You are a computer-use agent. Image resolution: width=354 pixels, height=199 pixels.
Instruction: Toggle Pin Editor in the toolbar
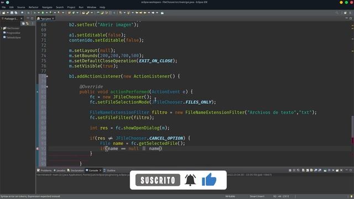[162, 13]
